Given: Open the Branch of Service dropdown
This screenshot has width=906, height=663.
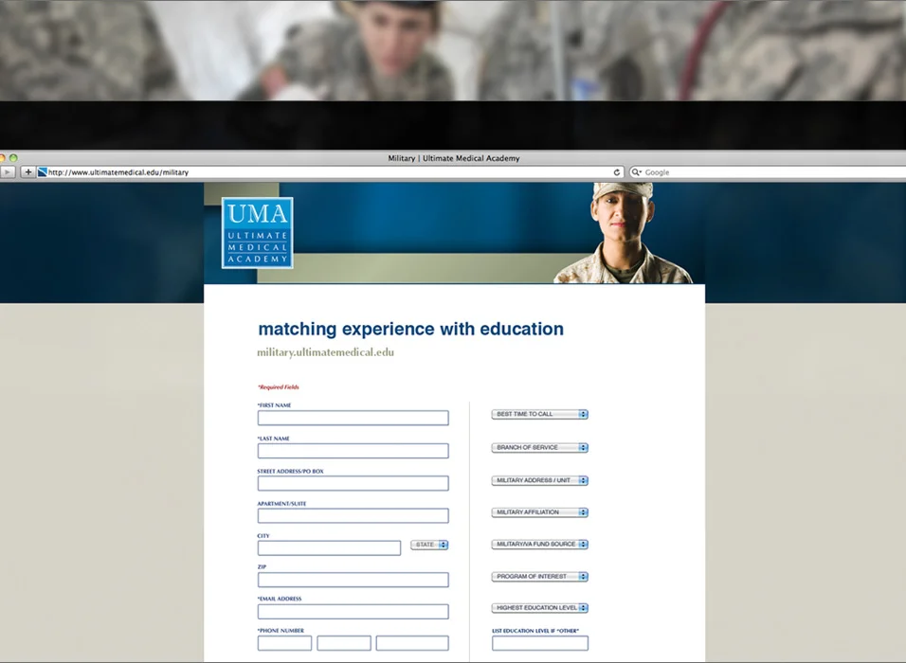Looking at the screenshot, I should (x=539, y=448).
